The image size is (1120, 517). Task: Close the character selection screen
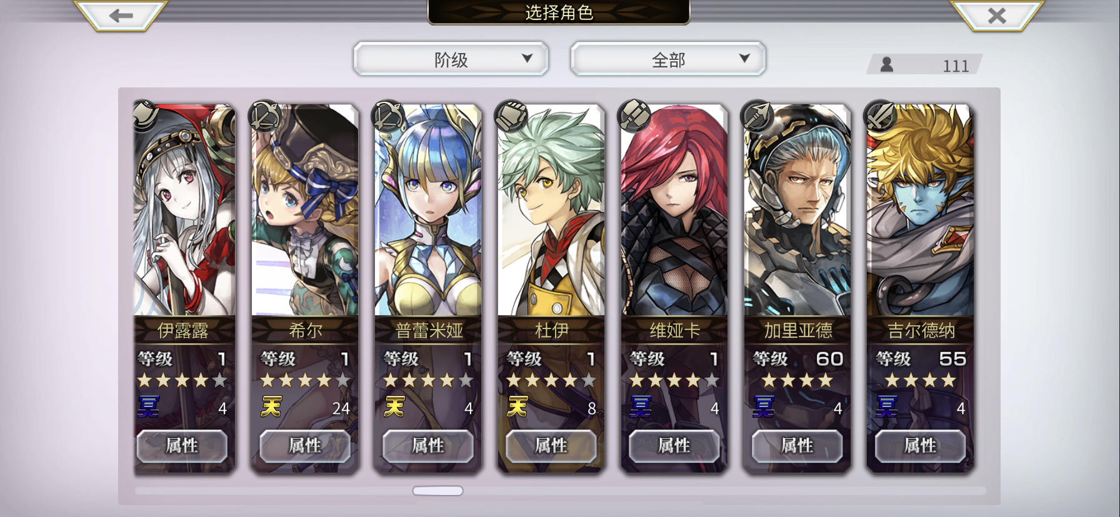coord(997,15)
